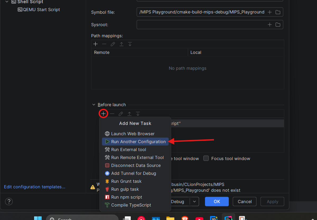Enable Focus tool window checkbox
317x220 pixels.
[x=206, y=158]
